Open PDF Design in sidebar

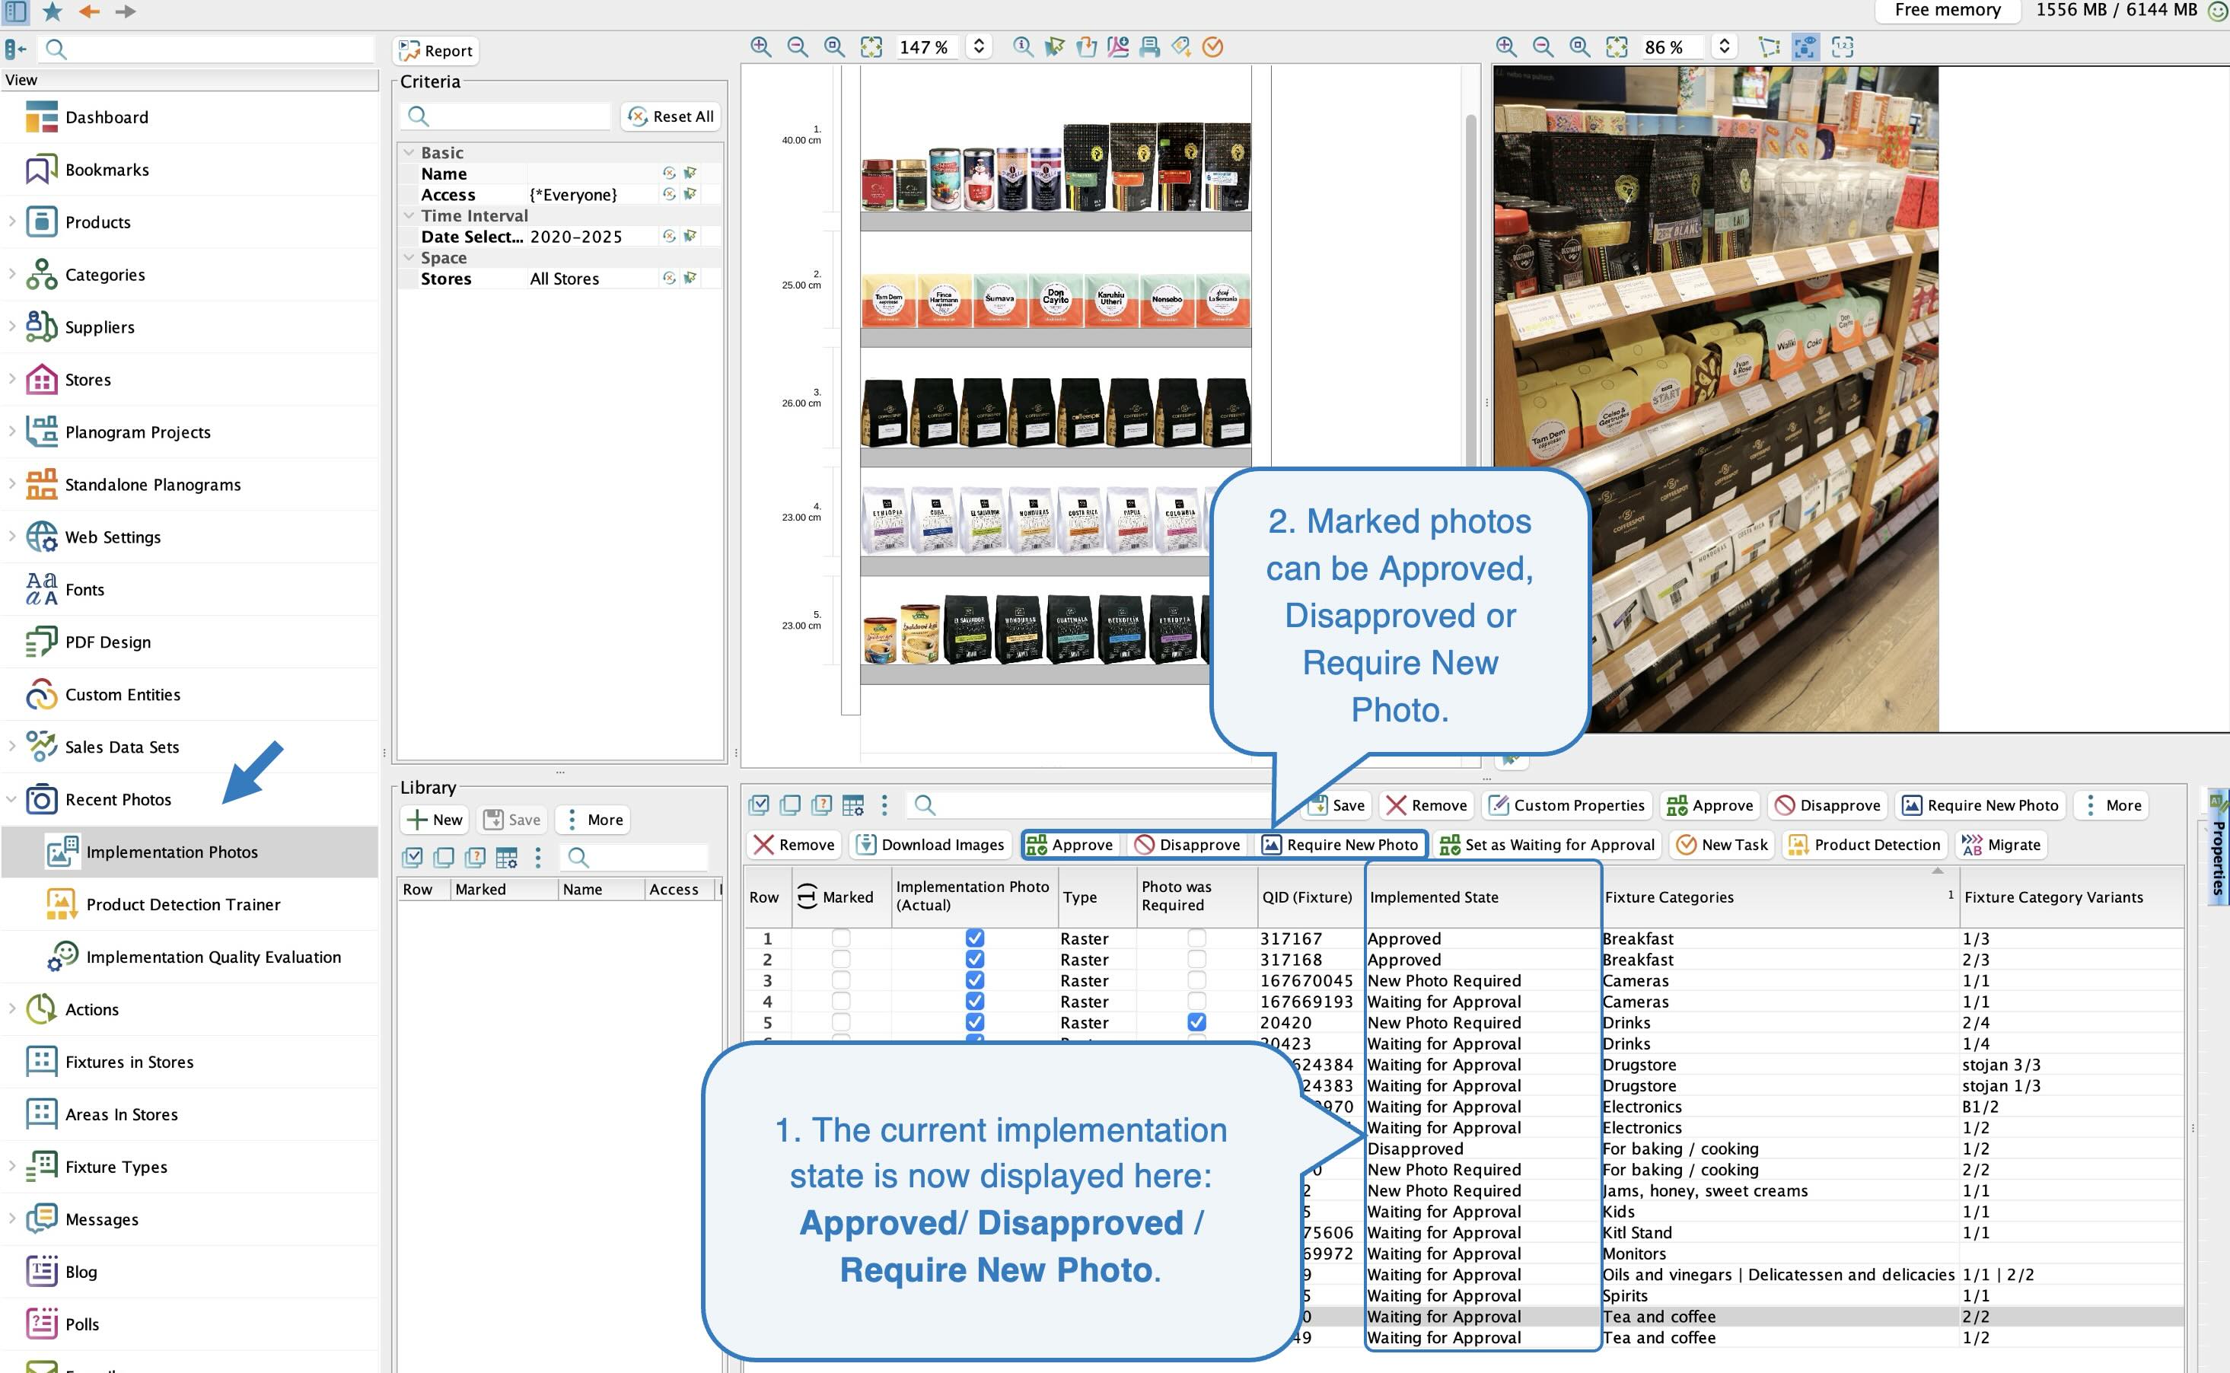(x=107, y=642)
